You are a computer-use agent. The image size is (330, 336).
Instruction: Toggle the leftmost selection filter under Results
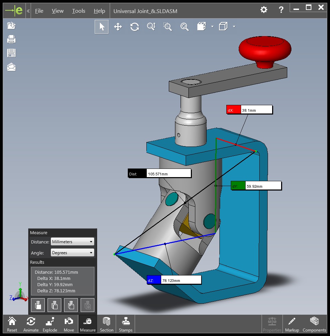pyautogui.click(x=38, y=305)
